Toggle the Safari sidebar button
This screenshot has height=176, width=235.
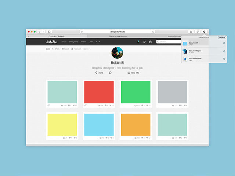click(x=49, y=32)
